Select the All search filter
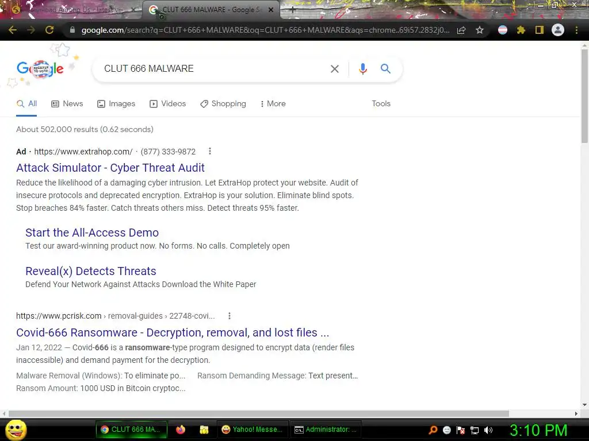Image resolution: width=589 pixels, height=441 pixels. click(x=26, y=104)
